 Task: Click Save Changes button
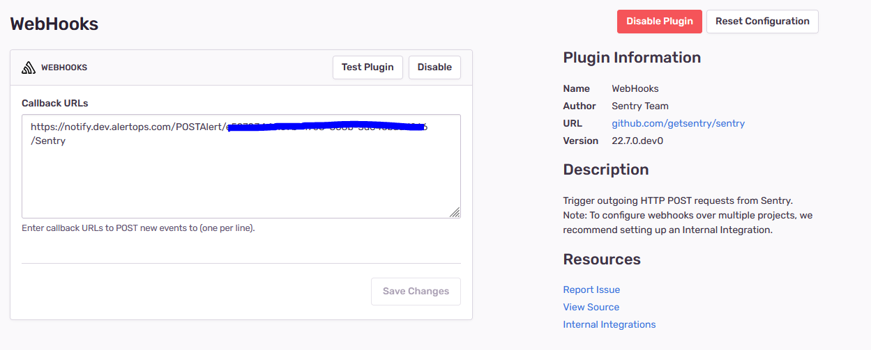point(416,292)
